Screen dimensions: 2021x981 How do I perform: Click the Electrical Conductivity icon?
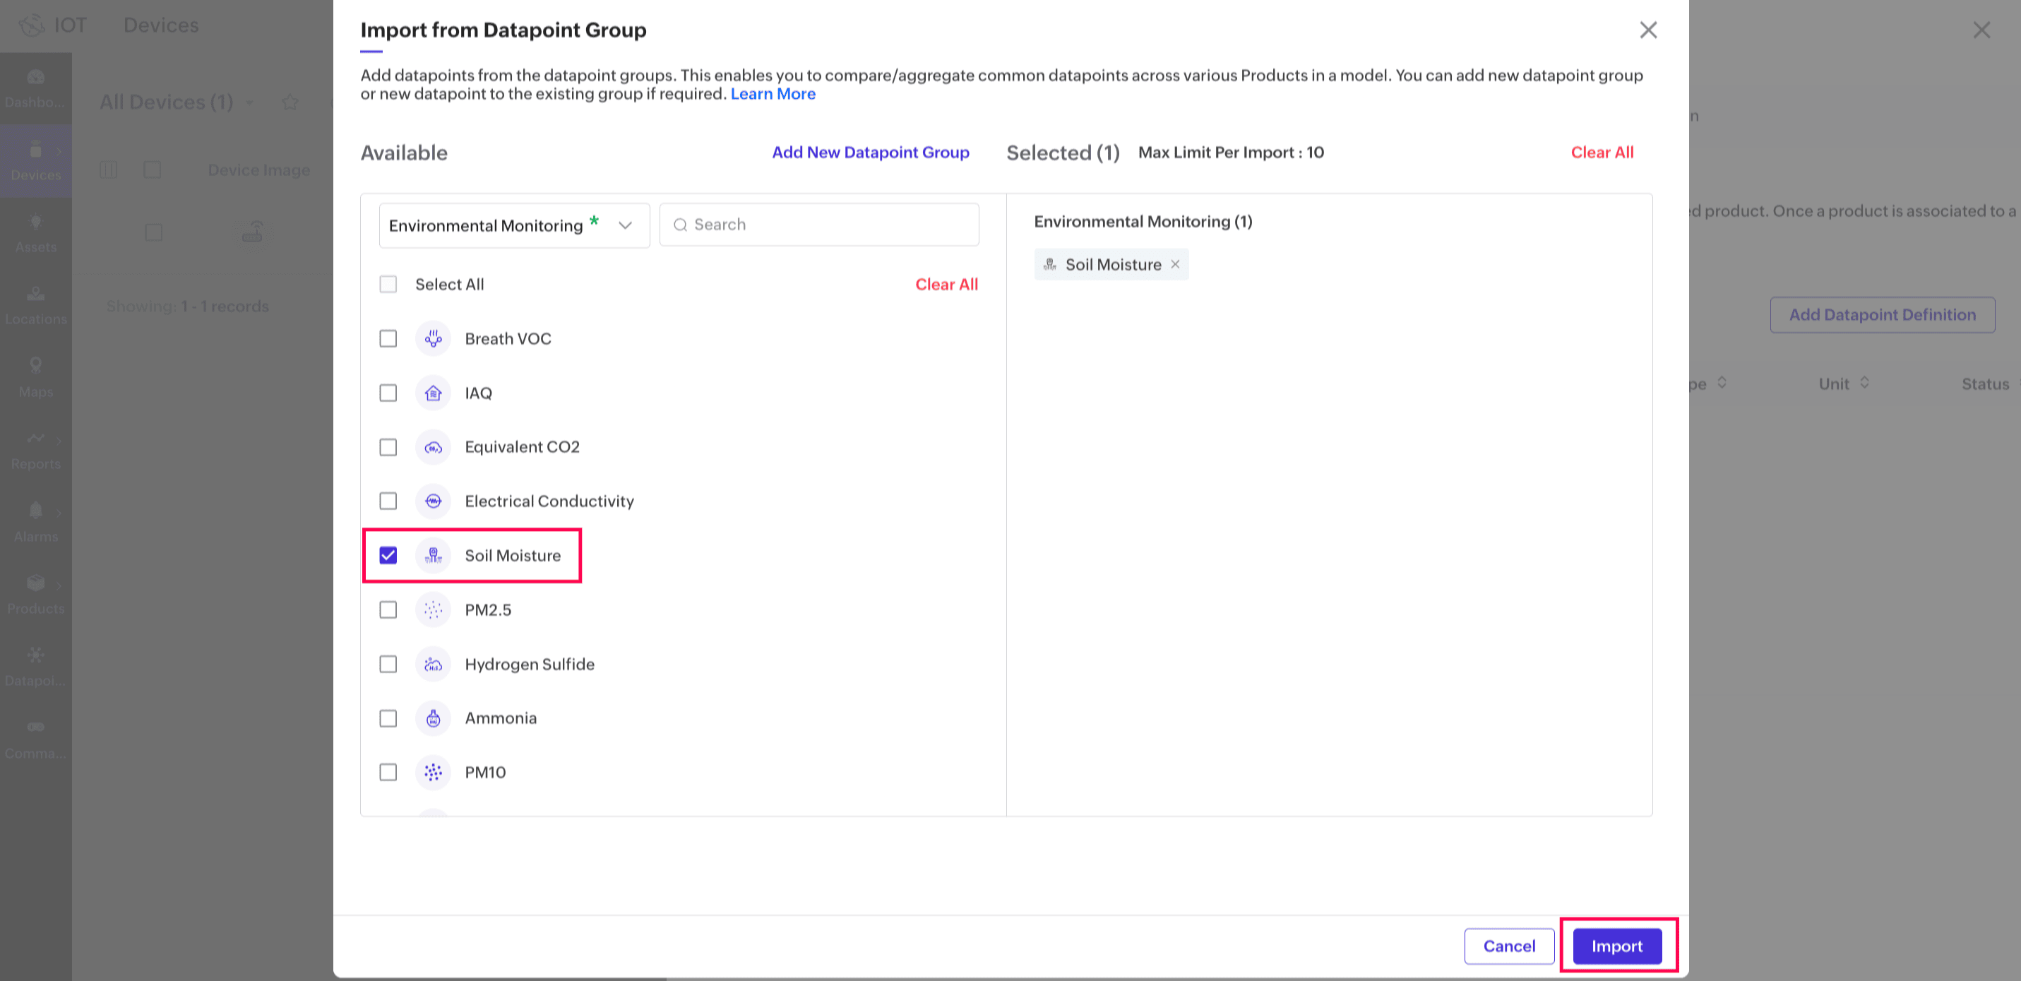(x=433, y=501)
